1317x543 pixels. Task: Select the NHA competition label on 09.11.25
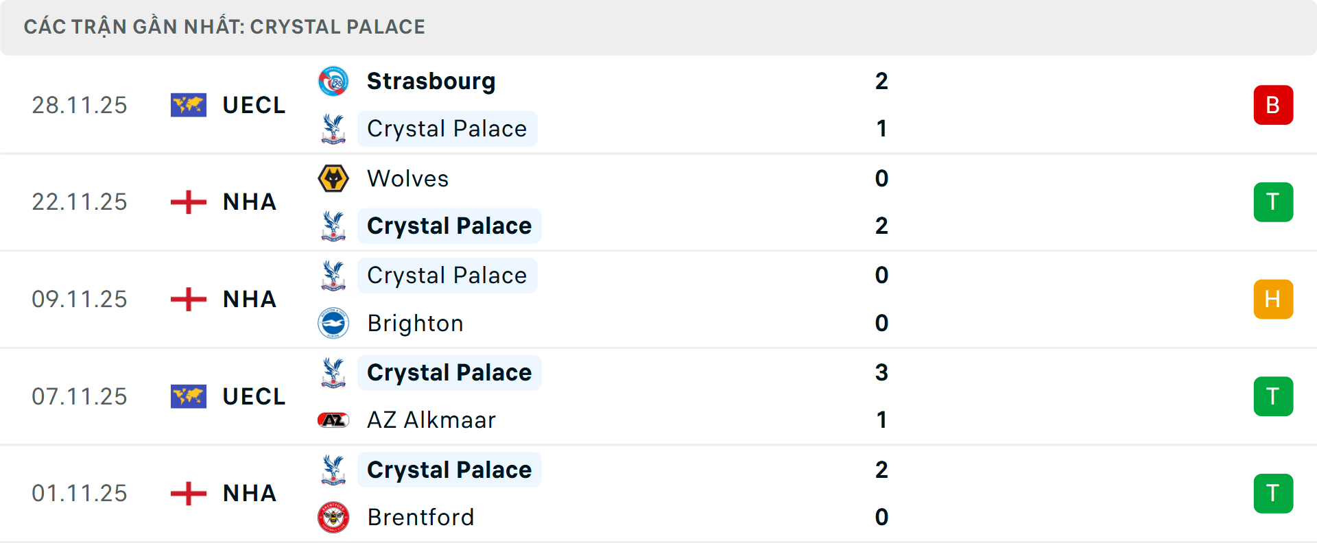pos(249,299)
